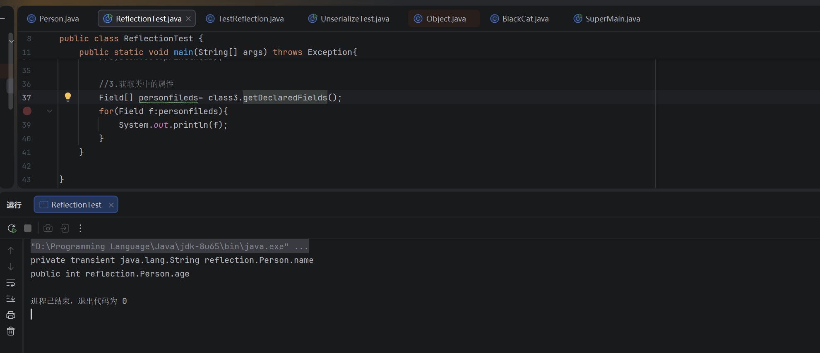
Task: Click scroll to end console icon
Action: 11,299
